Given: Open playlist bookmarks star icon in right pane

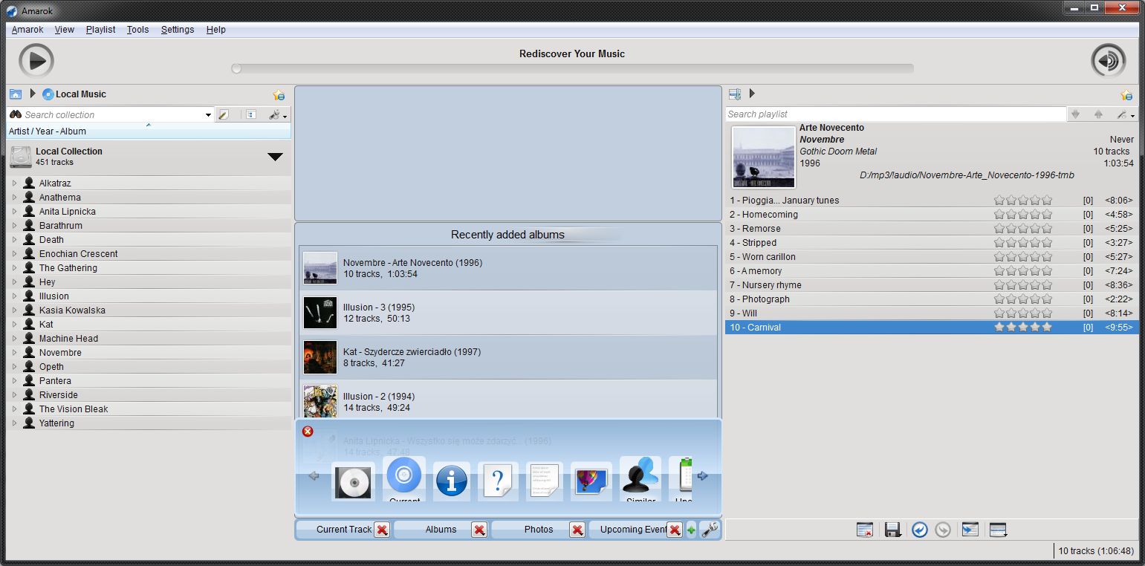Looking at the screenshot, I should click(x=1127, y=95).
